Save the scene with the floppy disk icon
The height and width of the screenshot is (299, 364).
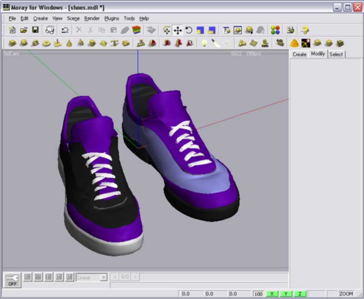35,30
